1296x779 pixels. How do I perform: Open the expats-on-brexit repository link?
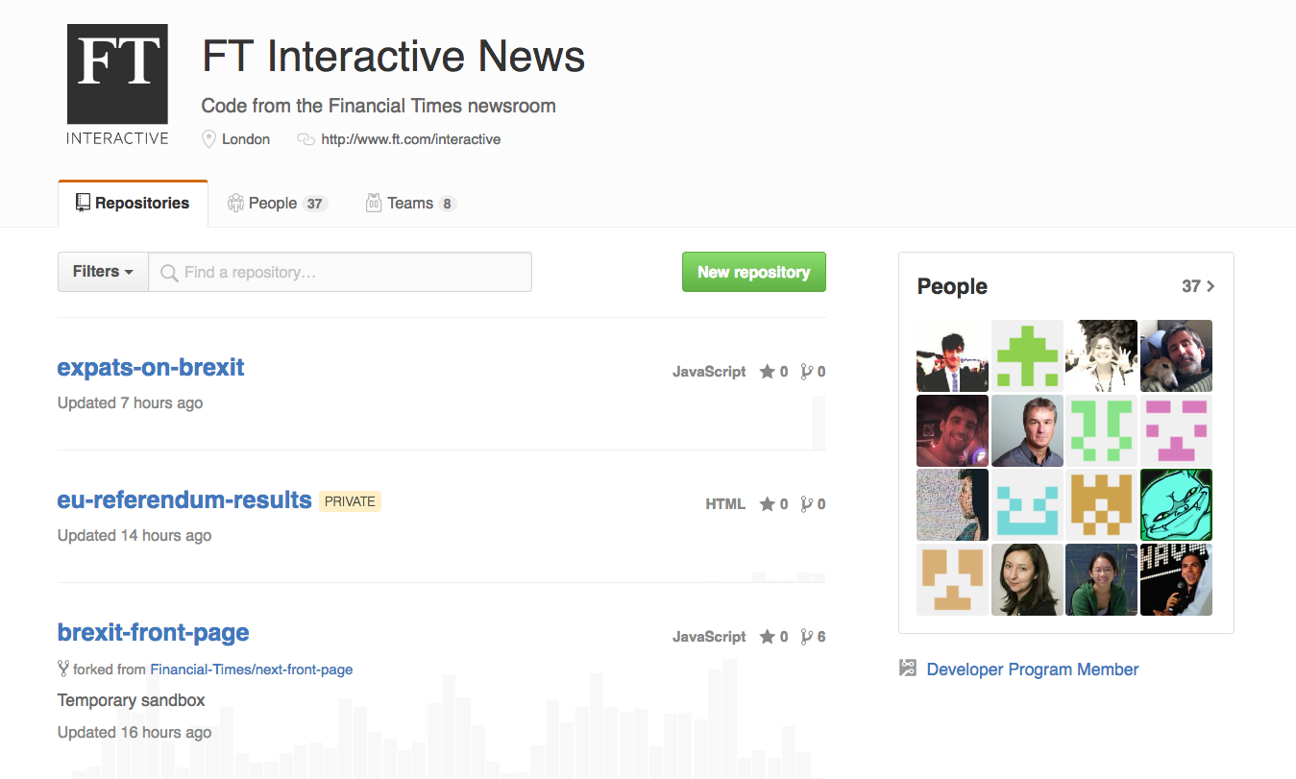[151, 367]
